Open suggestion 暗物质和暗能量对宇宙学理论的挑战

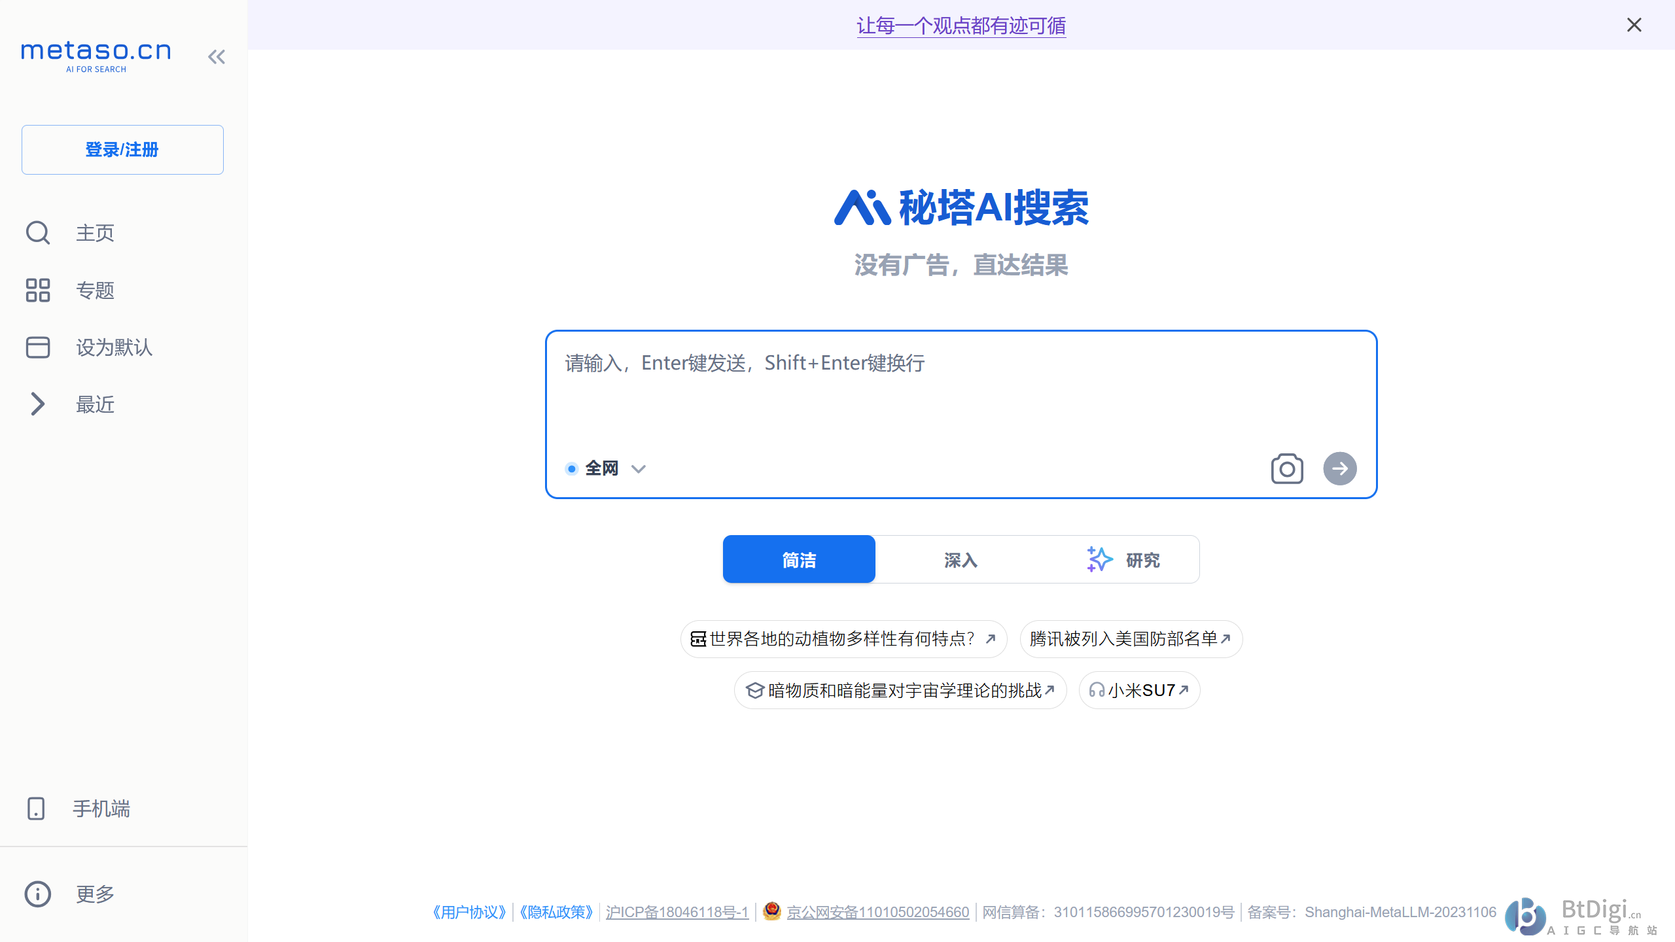coord(900,690)
